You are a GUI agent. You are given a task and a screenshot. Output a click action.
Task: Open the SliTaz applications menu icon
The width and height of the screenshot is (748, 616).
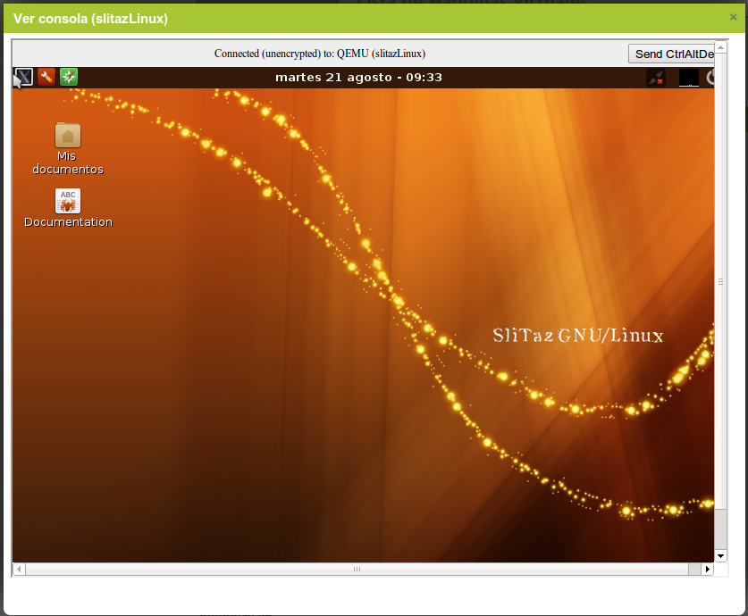[x=24, y=77]
